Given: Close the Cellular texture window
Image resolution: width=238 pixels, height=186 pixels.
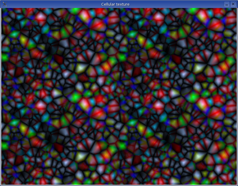Looking at the screenshot, I should [x=233, y=4].
